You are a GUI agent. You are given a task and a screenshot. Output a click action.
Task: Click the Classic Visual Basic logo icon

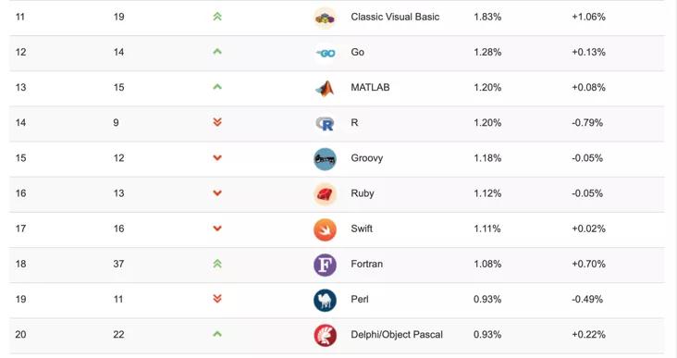325,19
